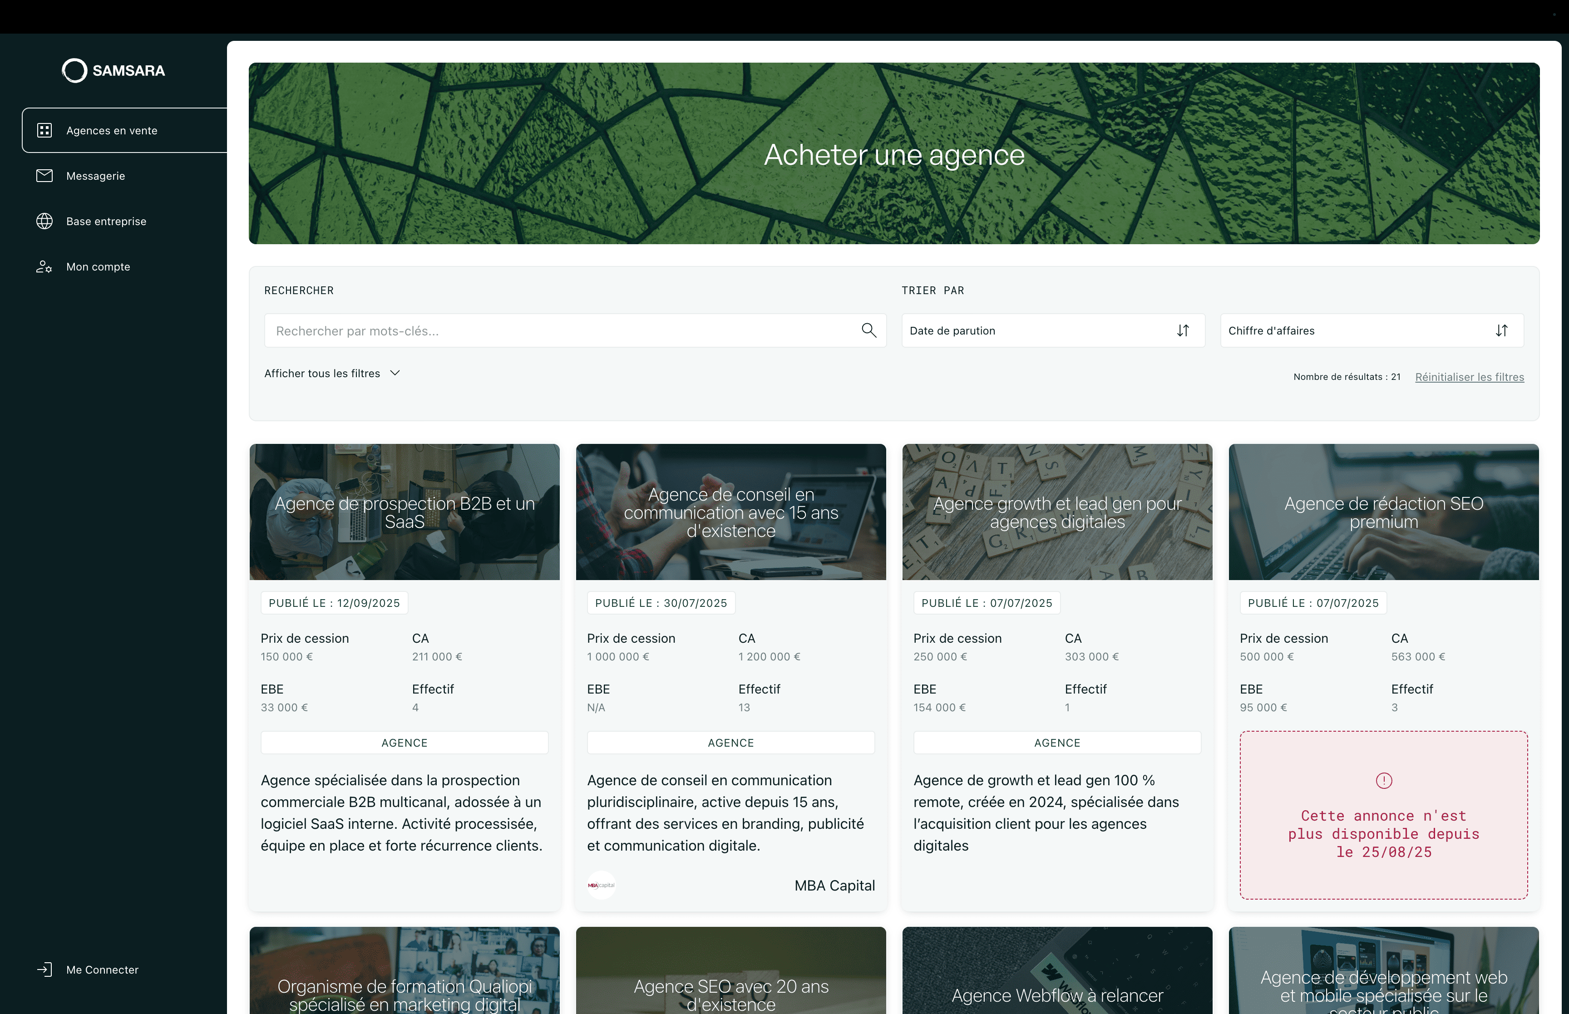Click the Agences en vente grid icon
Image resolution: width=1569 pixels, height=1014 pixels.
[44, 130]
